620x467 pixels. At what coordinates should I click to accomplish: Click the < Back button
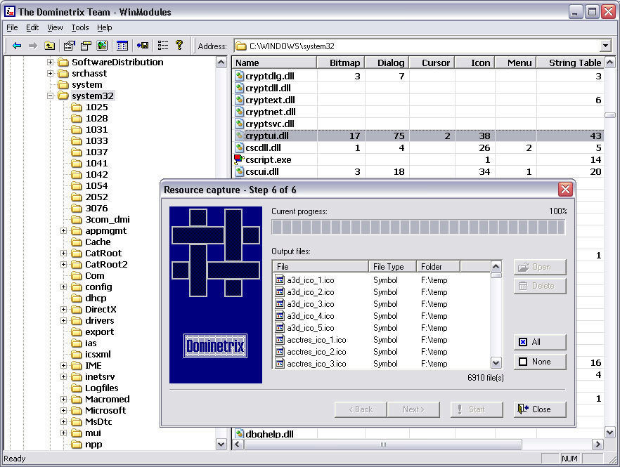361,409
